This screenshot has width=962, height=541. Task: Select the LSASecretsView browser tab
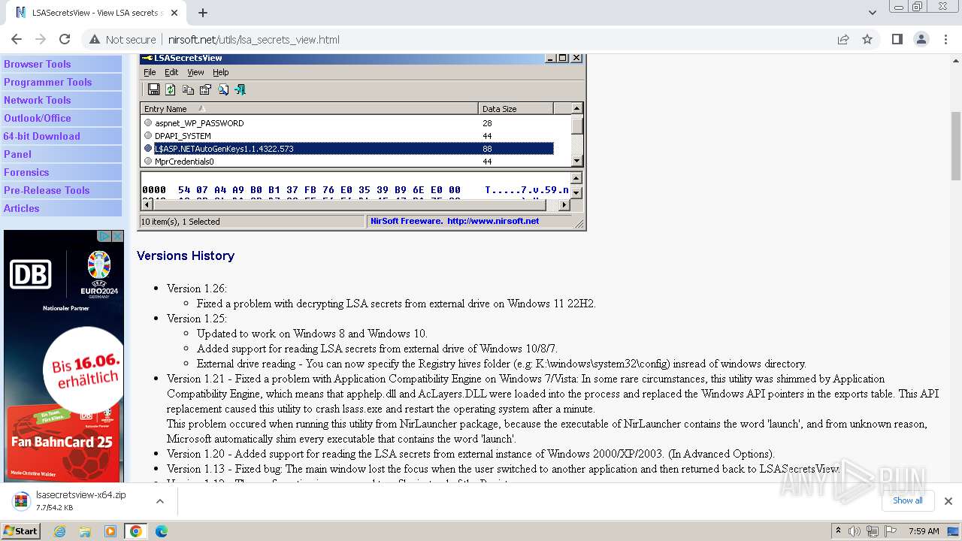(96, 13)
